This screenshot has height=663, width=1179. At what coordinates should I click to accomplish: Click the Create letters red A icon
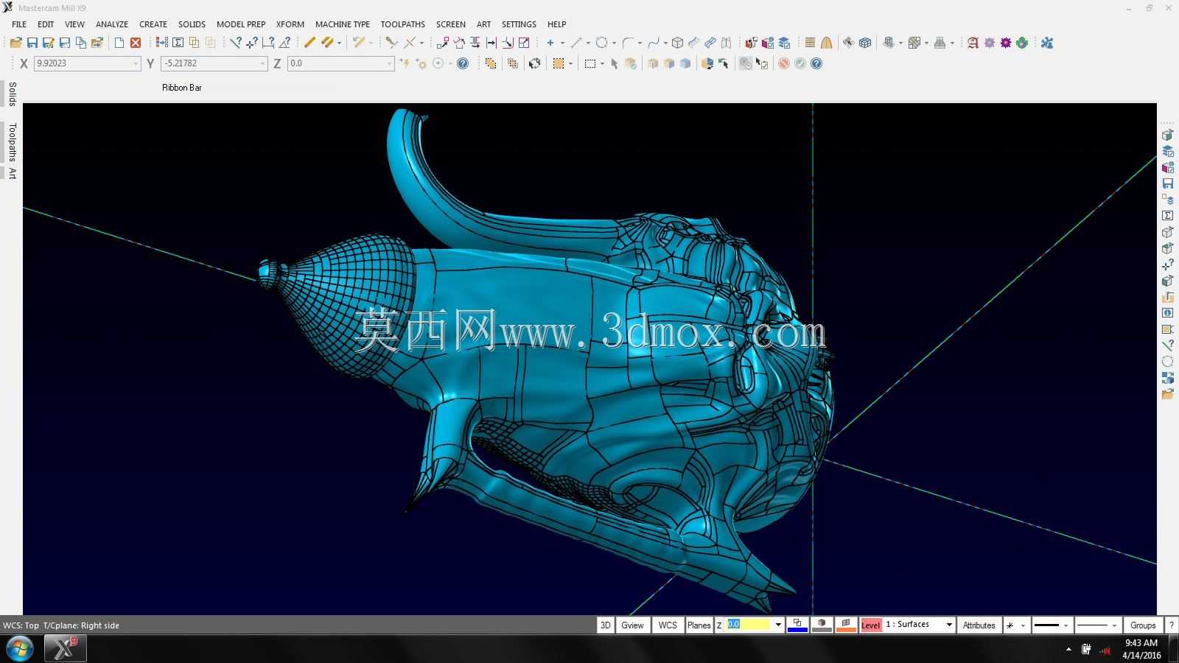(973, 43)
